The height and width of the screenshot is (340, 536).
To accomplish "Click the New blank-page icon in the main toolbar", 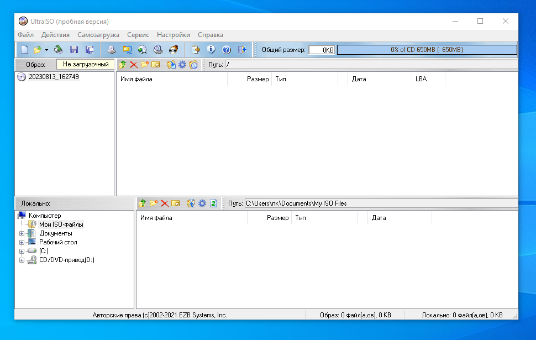I will (25, 50).
